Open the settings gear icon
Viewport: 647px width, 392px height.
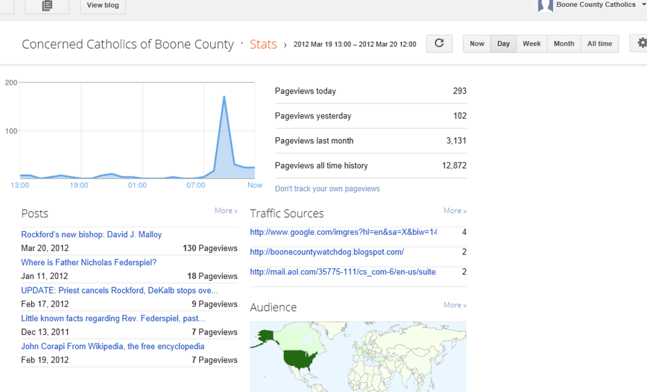tap(641, 44)
